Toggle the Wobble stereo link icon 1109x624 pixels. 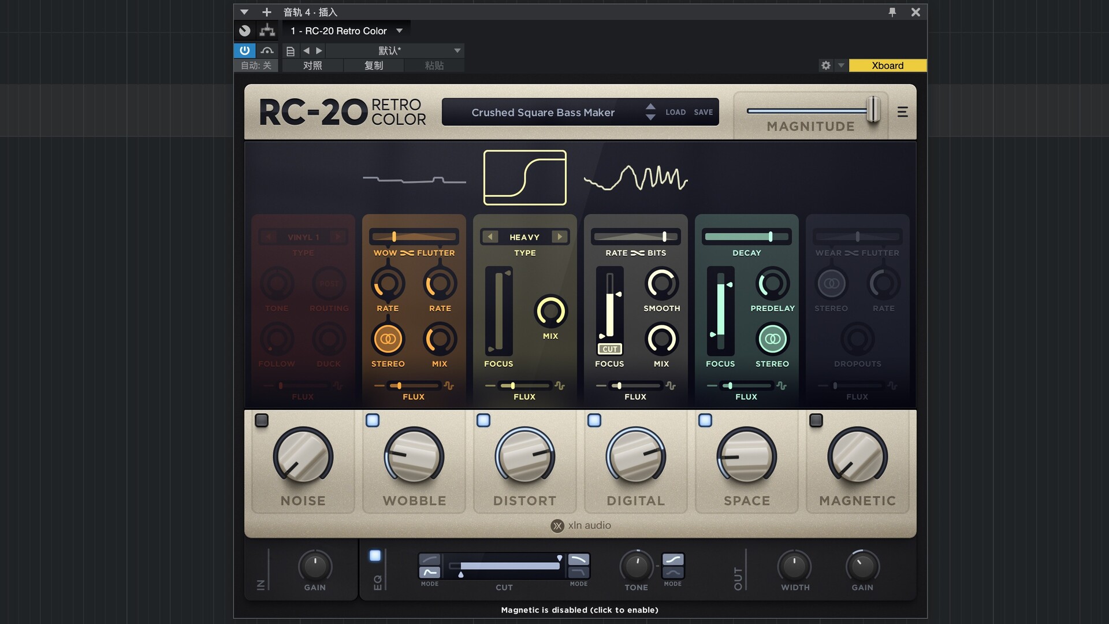(388, 339)
